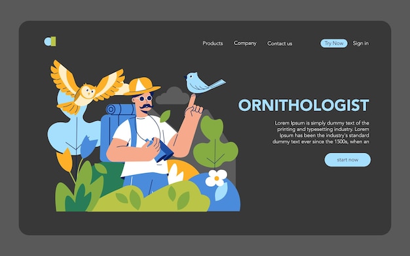The height and width of the screenshot is (256, 410).
Task: Click the flying orange owl illustration
Action: click(x=88, y=88)
